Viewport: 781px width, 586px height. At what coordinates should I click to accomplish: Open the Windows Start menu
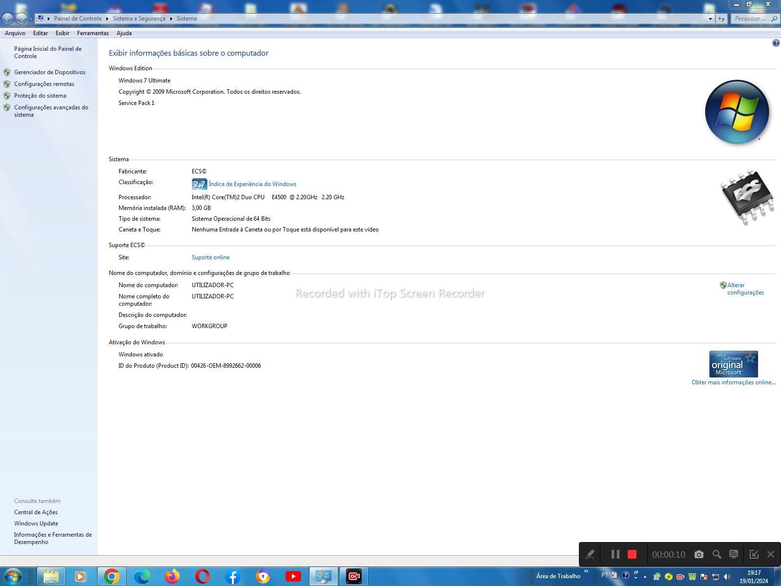tap(12, 577)
